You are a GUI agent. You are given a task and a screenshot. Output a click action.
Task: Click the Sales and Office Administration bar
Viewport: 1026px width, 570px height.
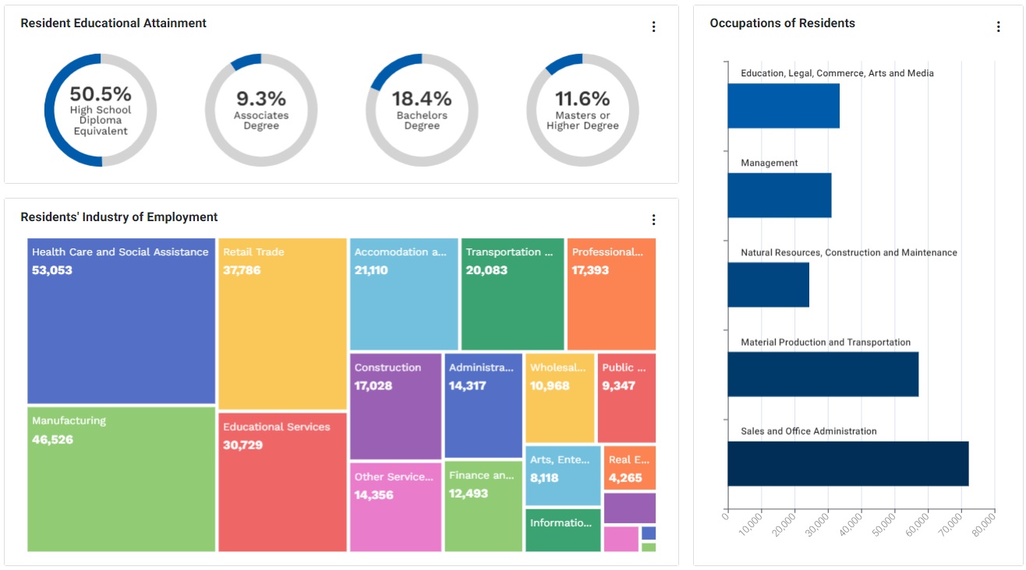pyautogui.click(x=847, y=464)
